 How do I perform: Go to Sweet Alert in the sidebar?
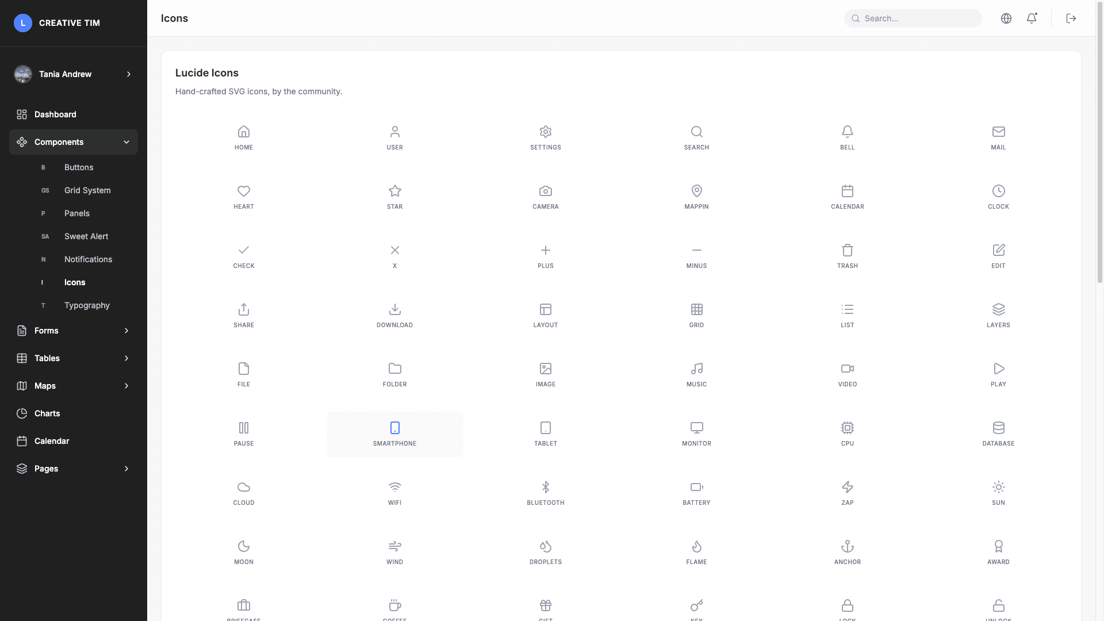point(86,236)
